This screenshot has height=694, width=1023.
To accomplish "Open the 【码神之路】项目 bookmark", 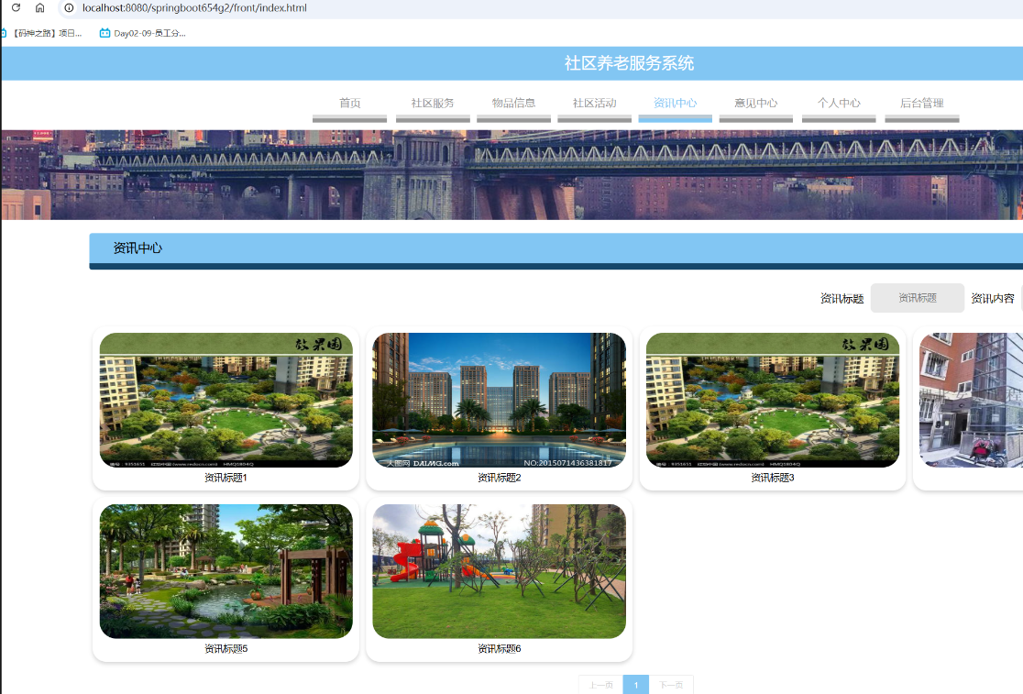I will pyautogui.click(x=42, y=33).
